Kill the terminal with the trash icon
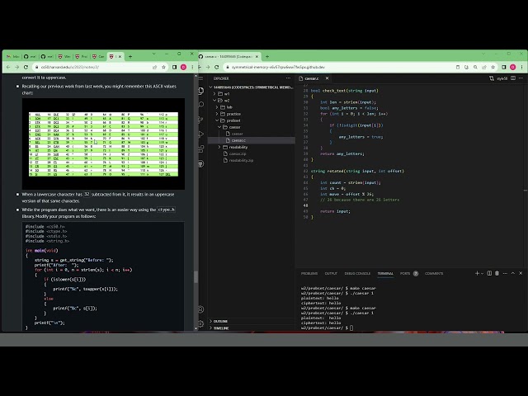The height and width of the screenshot is (396, 528). (x=497, y=273)
